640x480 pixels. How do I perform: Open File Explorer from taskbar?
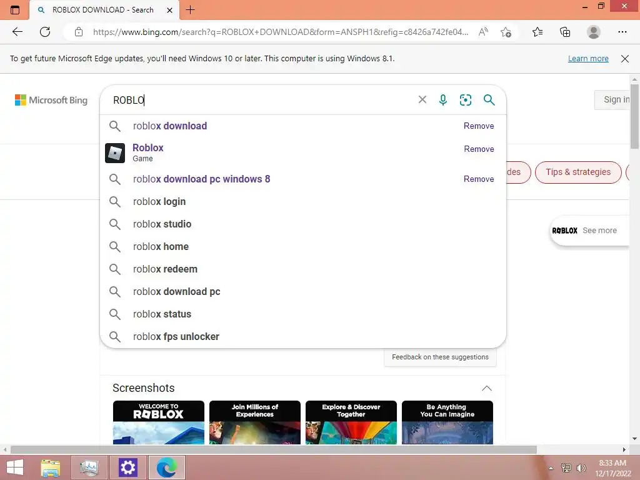point(51,467)
